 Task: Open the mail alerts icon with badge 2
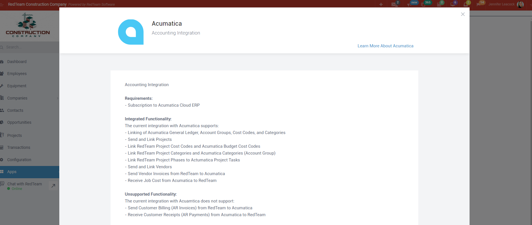click(394, 4)
